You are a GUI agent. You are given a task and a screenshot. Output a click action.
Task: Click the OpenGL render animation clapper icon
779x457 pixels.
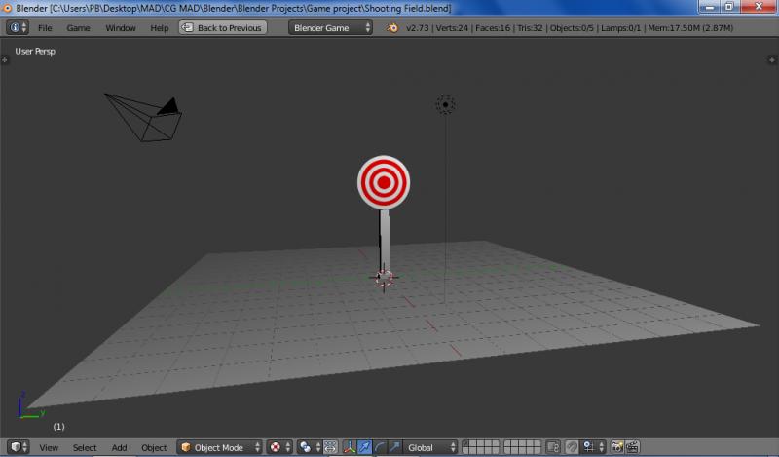coord(632,447)
